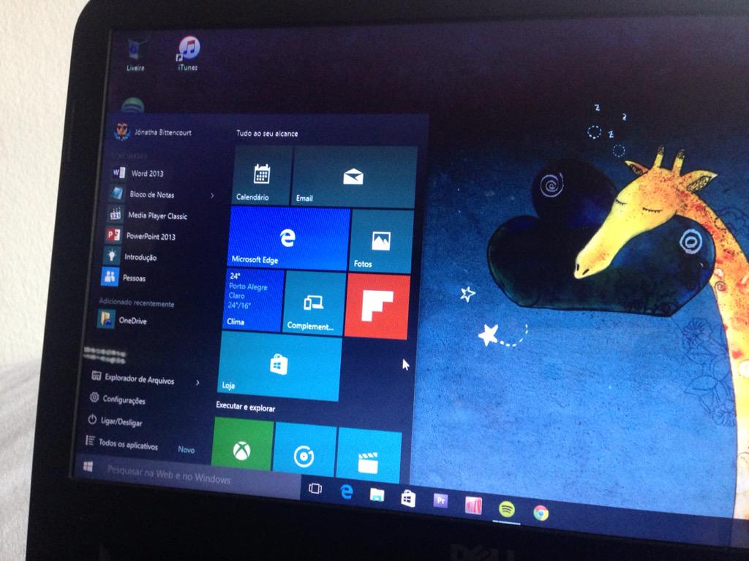Screen dimensions: 749x561
Task: Open the Movies & TV clapperboard tile
Action: 369,456
